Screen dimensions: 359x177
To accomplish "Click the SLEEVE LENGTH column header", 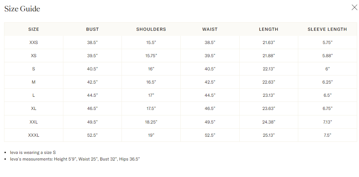I will (327, 29).
